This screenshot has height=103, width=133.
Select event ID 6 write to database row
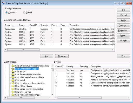click(92, 86)
